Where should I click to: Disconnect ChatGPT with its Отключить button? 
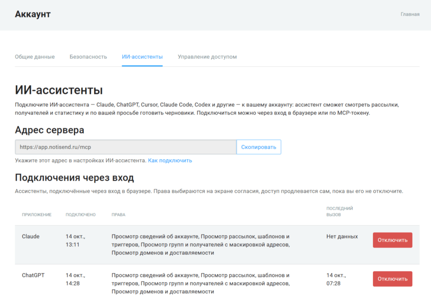coord(393,278)
